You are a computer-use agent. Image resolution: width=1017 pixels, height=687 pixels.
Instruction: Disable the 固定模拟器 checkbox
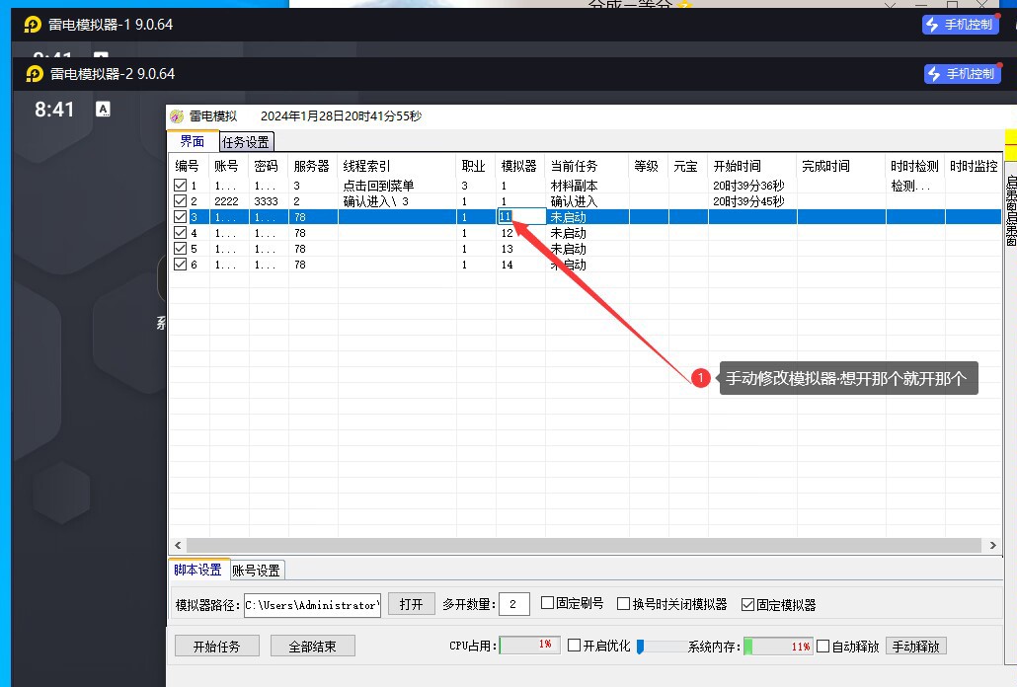coord(747,604)
